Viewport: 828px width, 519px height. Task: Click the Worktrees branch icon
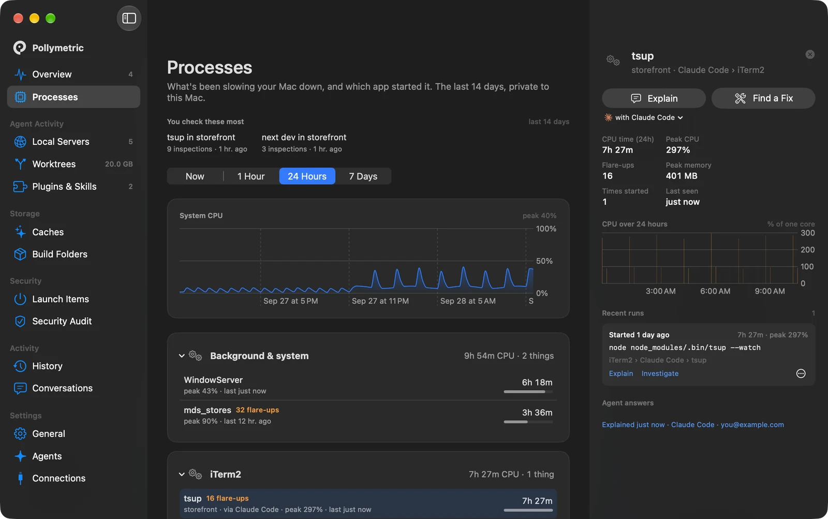click(20, 164)
